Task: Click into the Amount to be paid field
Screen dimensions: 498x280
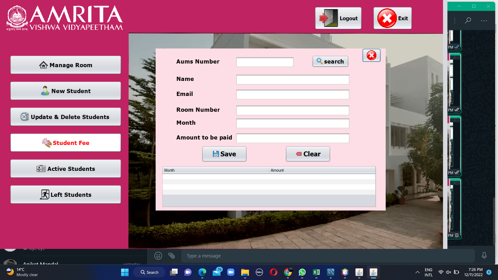Action: click(x=293, y=138)
